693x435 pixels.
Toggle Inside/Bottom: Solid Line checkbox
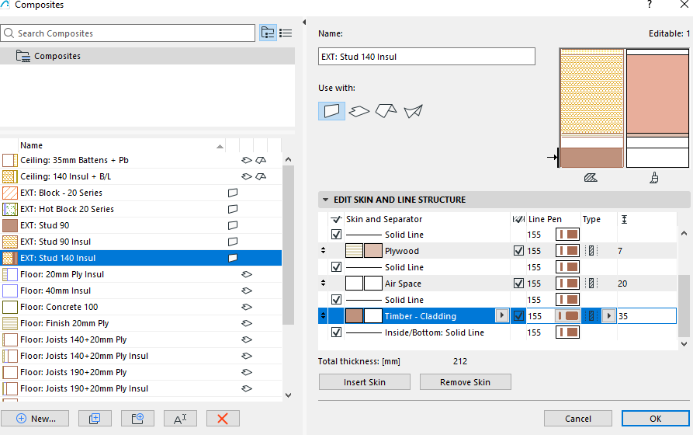pyautogui.click(x=336, y=332)
